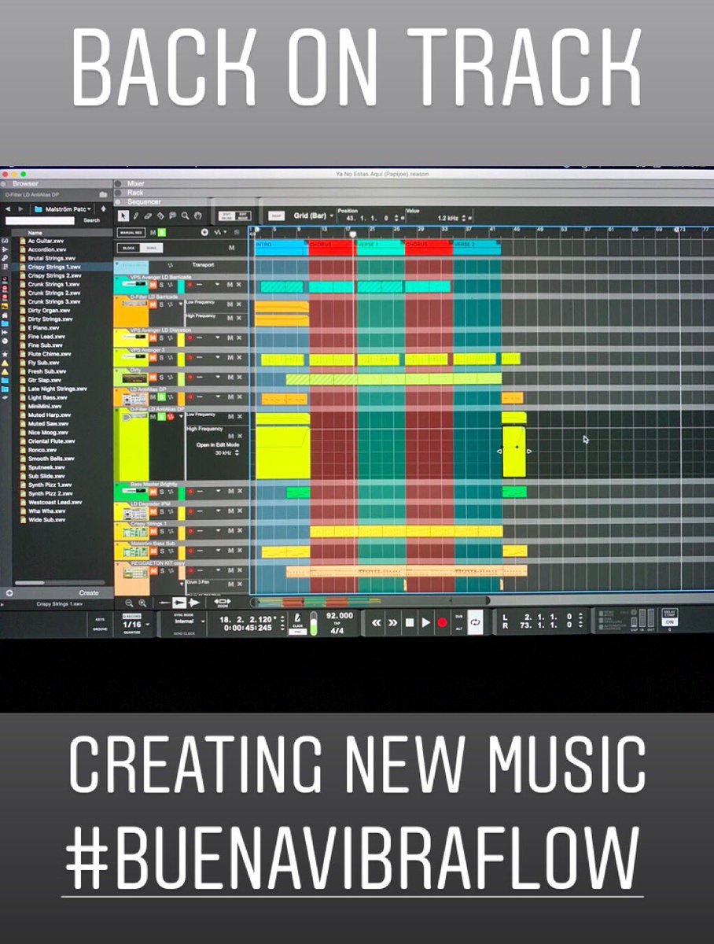Image resolution: width=714 pixels, height=944 pixels.
Task: Step the 30 kHz value spinner
Action: (237, 453)
